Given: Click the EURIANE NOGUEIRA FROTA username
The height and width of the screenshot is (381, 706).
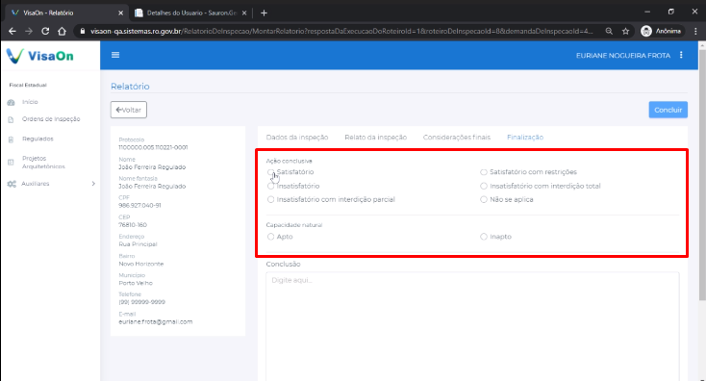Looking at the screenshot, I should [623, 56].
